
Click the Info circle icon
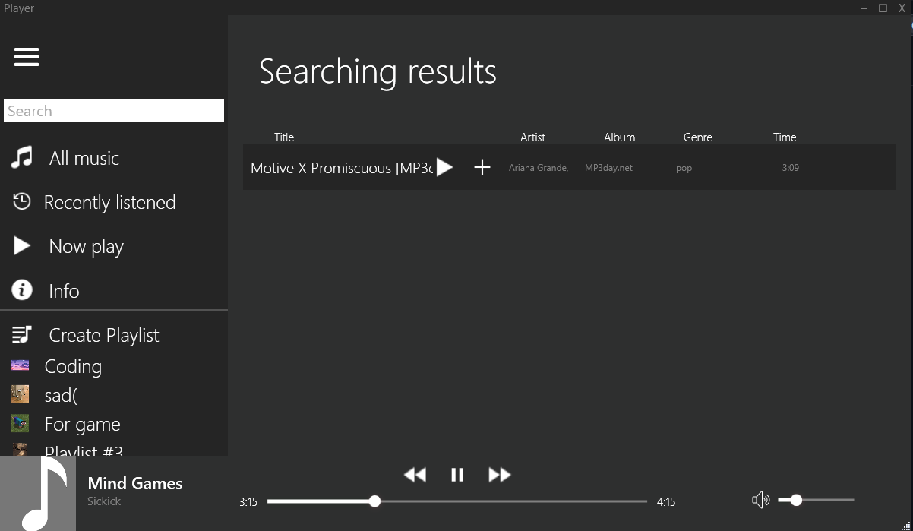click(22, 289)
